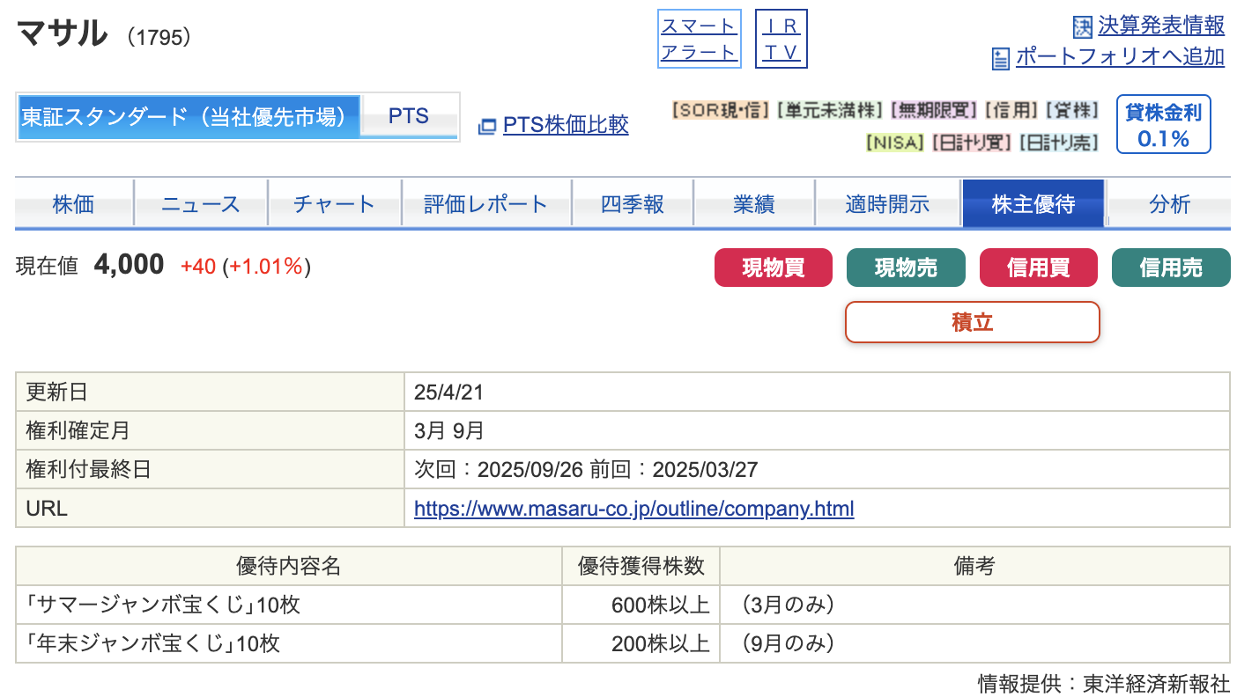Click the portfolio add icon
Viewport: 1237px width, 697px height.
[x=1001, y=59]
